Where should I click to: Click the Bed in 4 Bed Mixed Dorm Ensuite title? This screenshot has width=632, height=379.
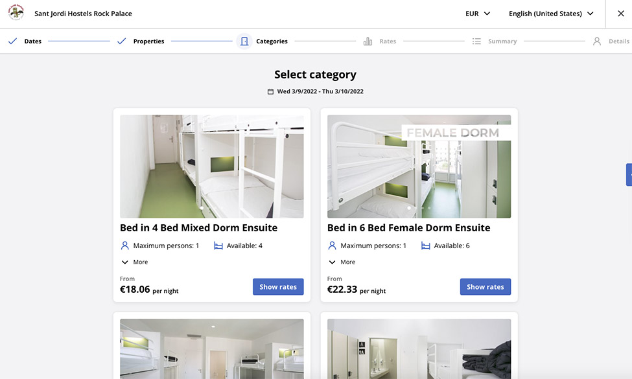click(199, 228)
